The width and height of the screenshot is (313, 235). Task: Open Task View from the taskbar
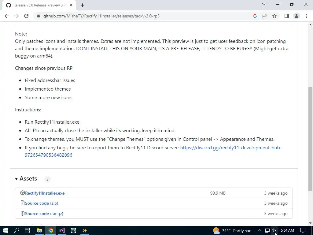[27, 231]
